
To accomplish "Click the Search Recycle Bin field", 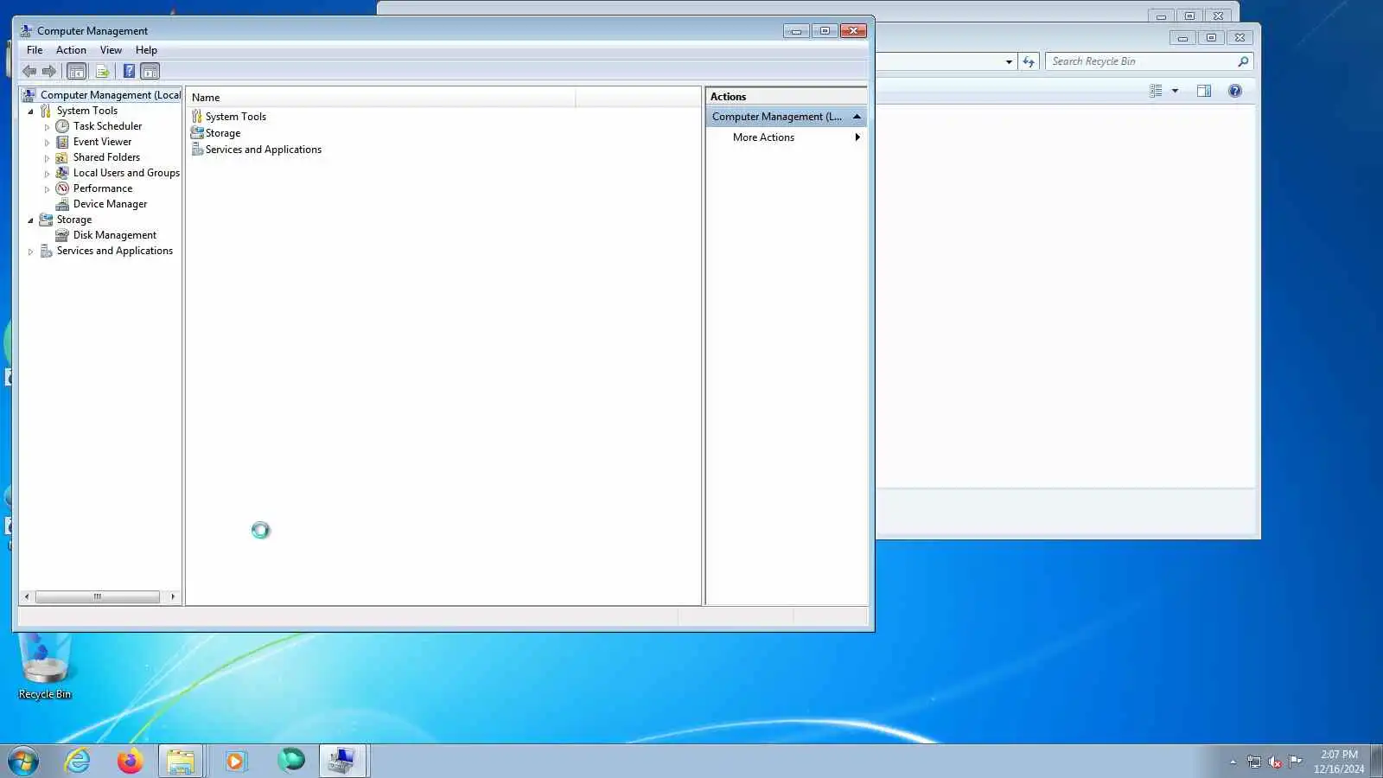I will [1141, 61].
